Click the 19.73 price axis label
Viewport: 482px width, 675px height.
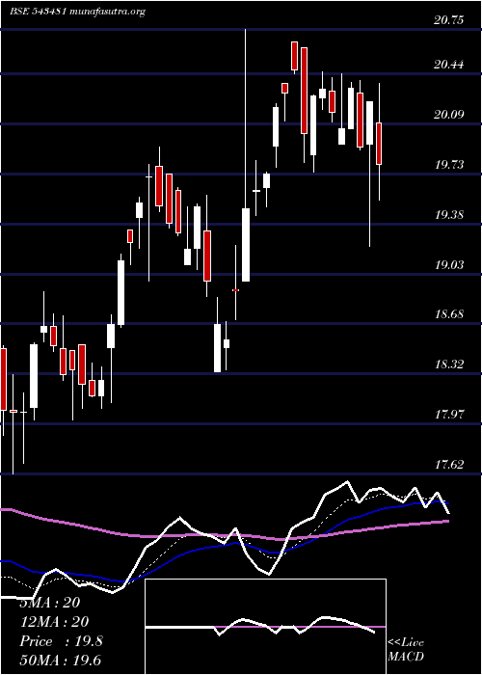pos(449,165)
